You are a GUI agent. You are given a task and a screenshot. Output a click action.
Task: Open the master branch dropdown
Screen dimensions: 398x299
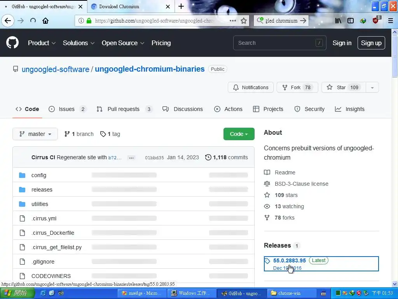35,134
